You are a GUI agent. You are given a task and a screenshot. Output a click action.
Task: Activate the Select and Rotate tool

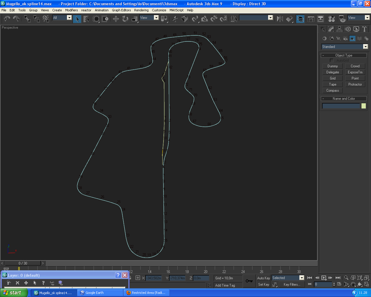tap(125, 19)
